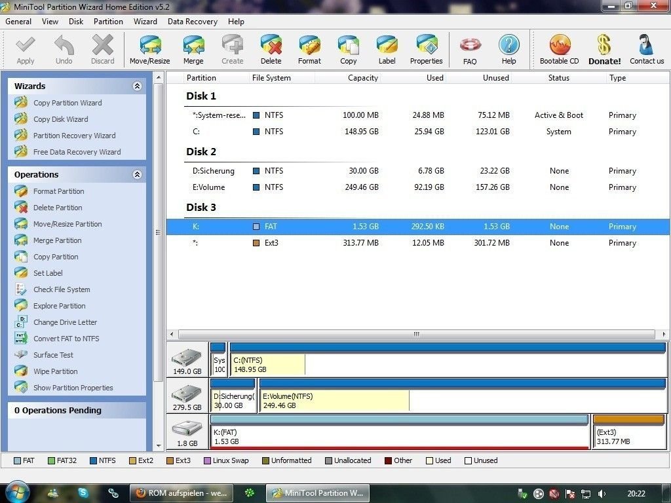Select the Move/Resize toolbar tool
671x503 pixels.
tap(150, 50)
